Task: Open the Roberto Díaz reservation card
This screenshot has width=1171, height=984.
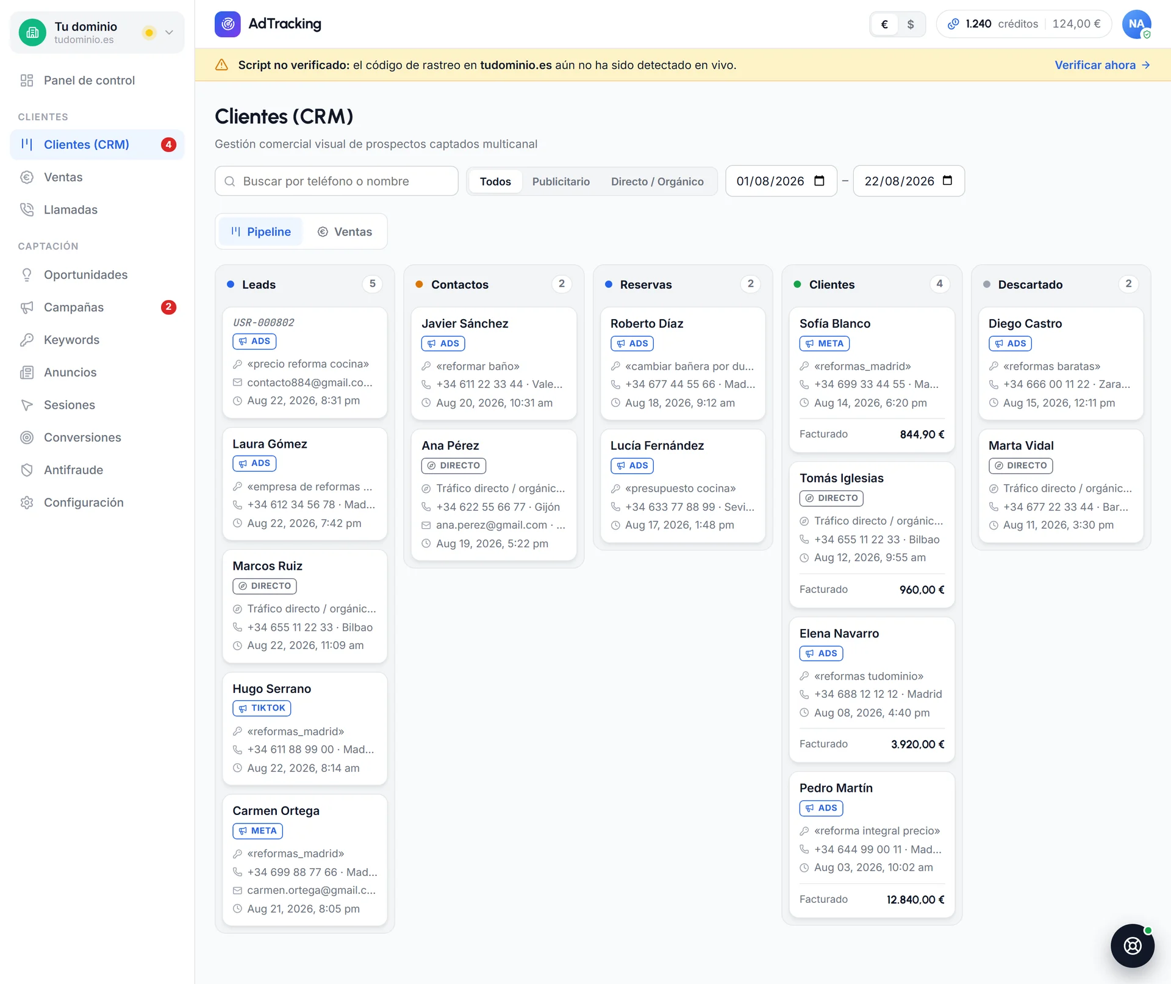Action: [x=682, y=363]
